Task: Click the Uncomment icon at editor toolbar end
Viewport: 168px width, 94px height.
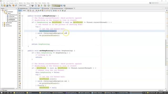Action: tap(65, 10)
